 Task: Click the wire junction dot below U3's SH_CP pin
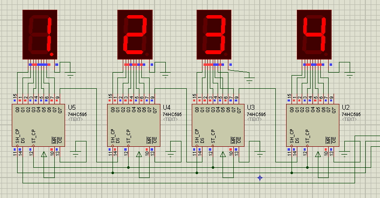click(197, 173)
